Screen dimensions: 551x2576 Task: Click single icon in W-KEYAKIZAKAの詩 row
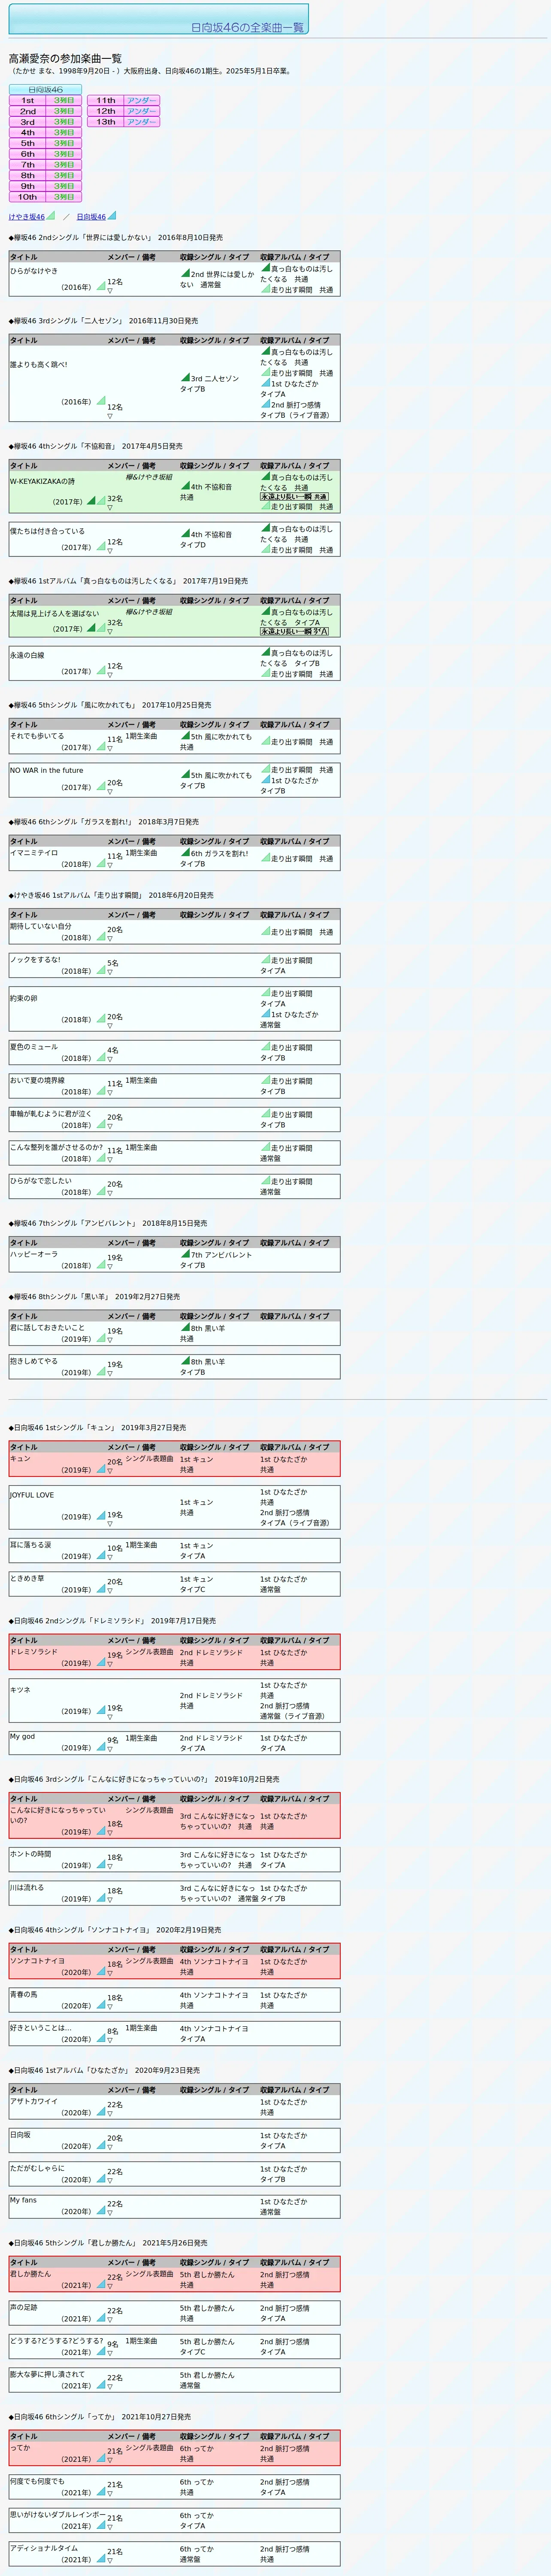tap(185, 486)
